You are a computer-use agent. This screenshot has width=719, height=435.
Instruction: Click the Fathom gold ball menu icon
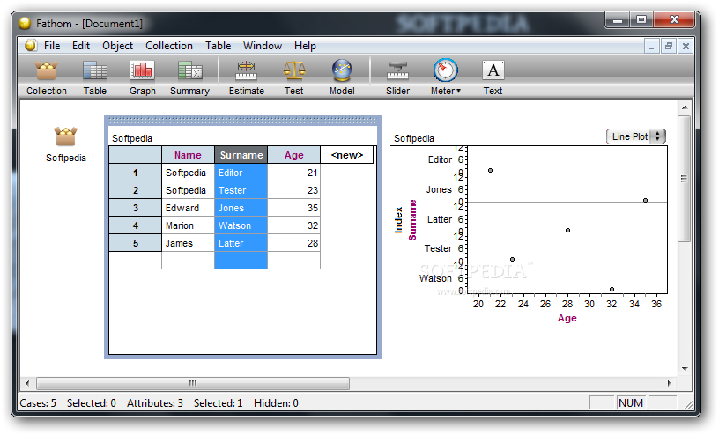(31, 46)
